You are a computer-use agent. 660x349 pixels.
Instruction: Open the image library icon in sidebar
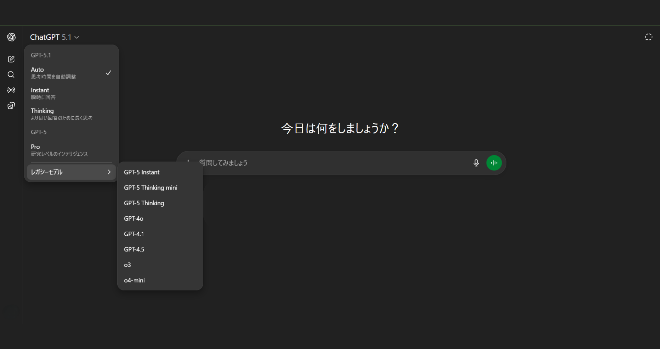click(11, 105)
